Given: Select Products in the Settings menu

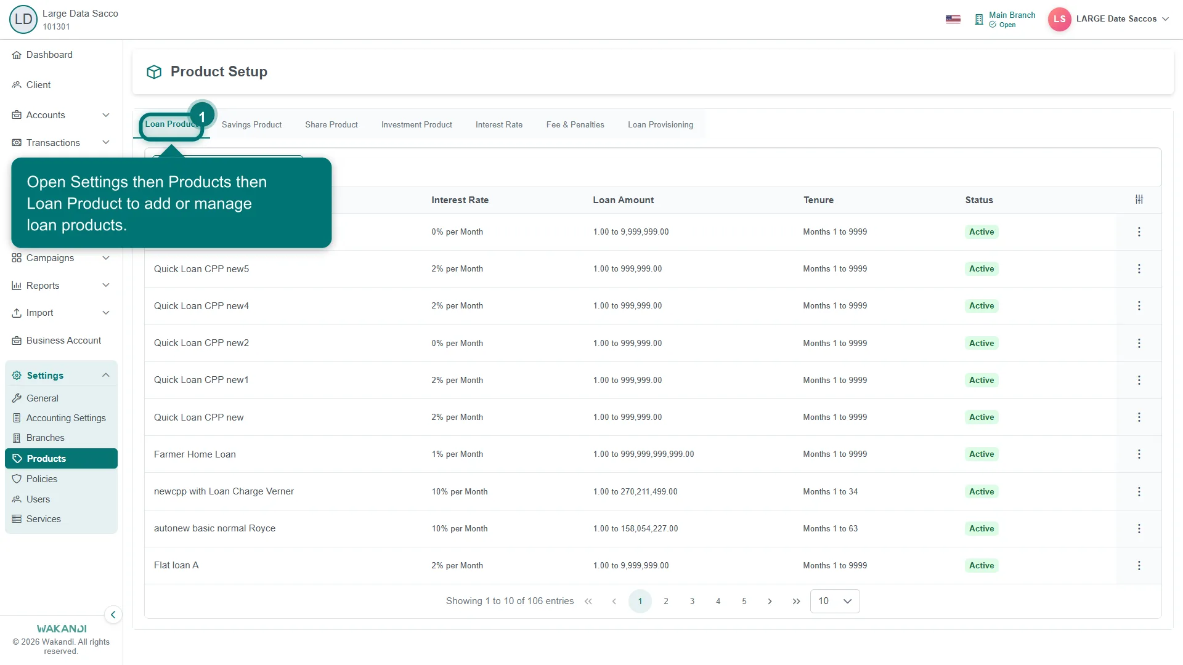Looking at the screenshot, I should point(60,459).
